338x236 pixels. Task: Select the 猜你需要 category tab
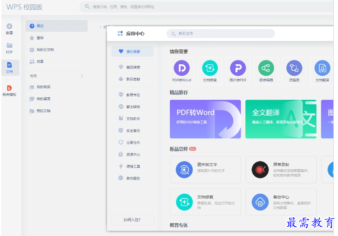coord(133,52)
